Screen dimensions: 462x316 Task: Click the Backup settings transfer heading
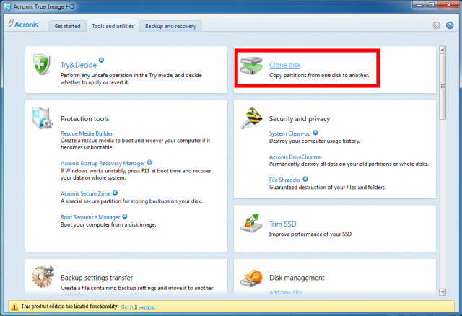(97, 278)
